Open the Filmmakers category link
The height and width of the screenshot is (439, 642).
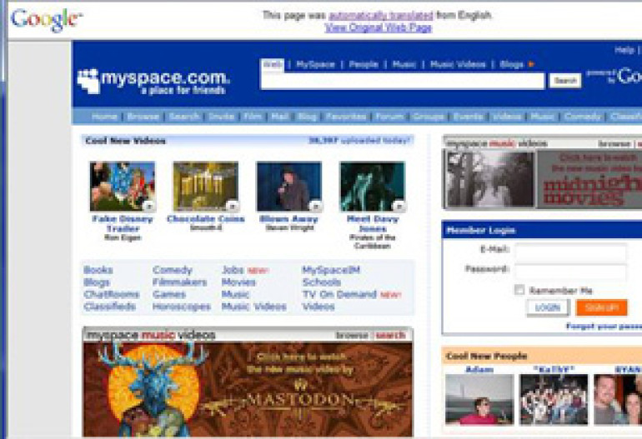180,282
